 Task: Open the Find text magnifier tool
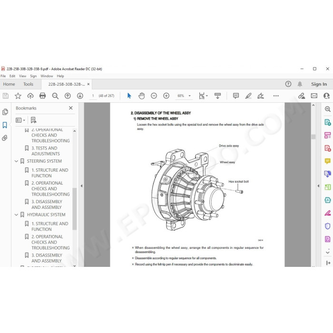pos(55,96)
